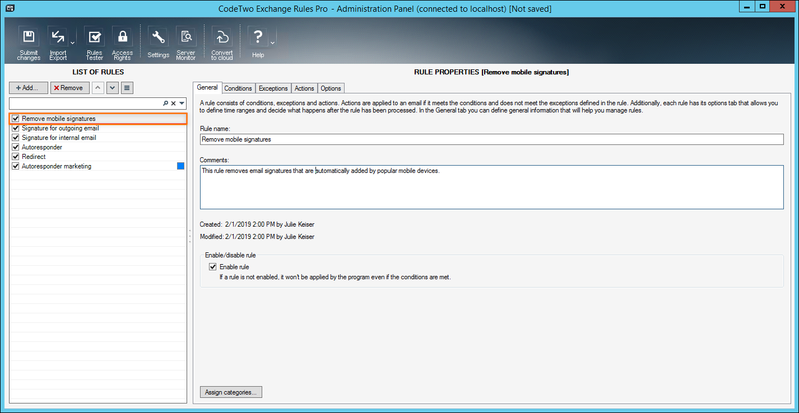
Task: Close the Administration Panel window
Action: click(x=782, y=6)
